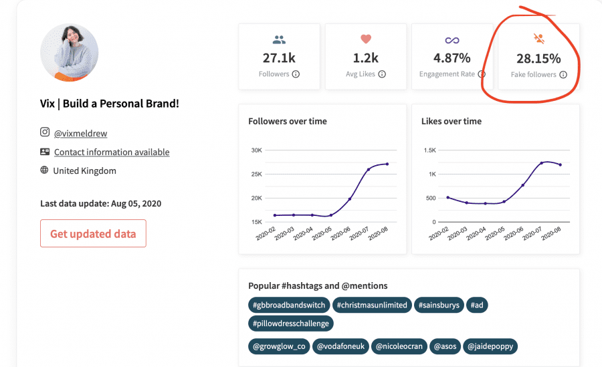Image resolution: width=602 pixels, height=367 pixels.
Task: Open the @vixmeldrew Instagram link
Action: click(x=81, y=133)
